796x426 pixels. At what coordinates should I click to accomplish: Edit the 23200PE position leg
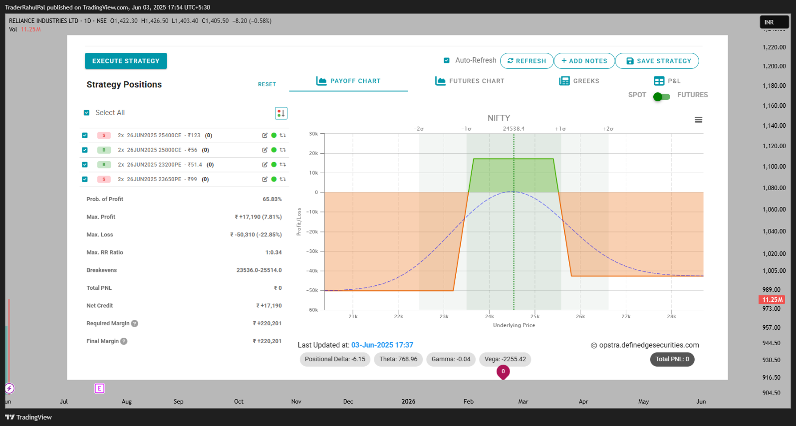(x=265, y=165)
